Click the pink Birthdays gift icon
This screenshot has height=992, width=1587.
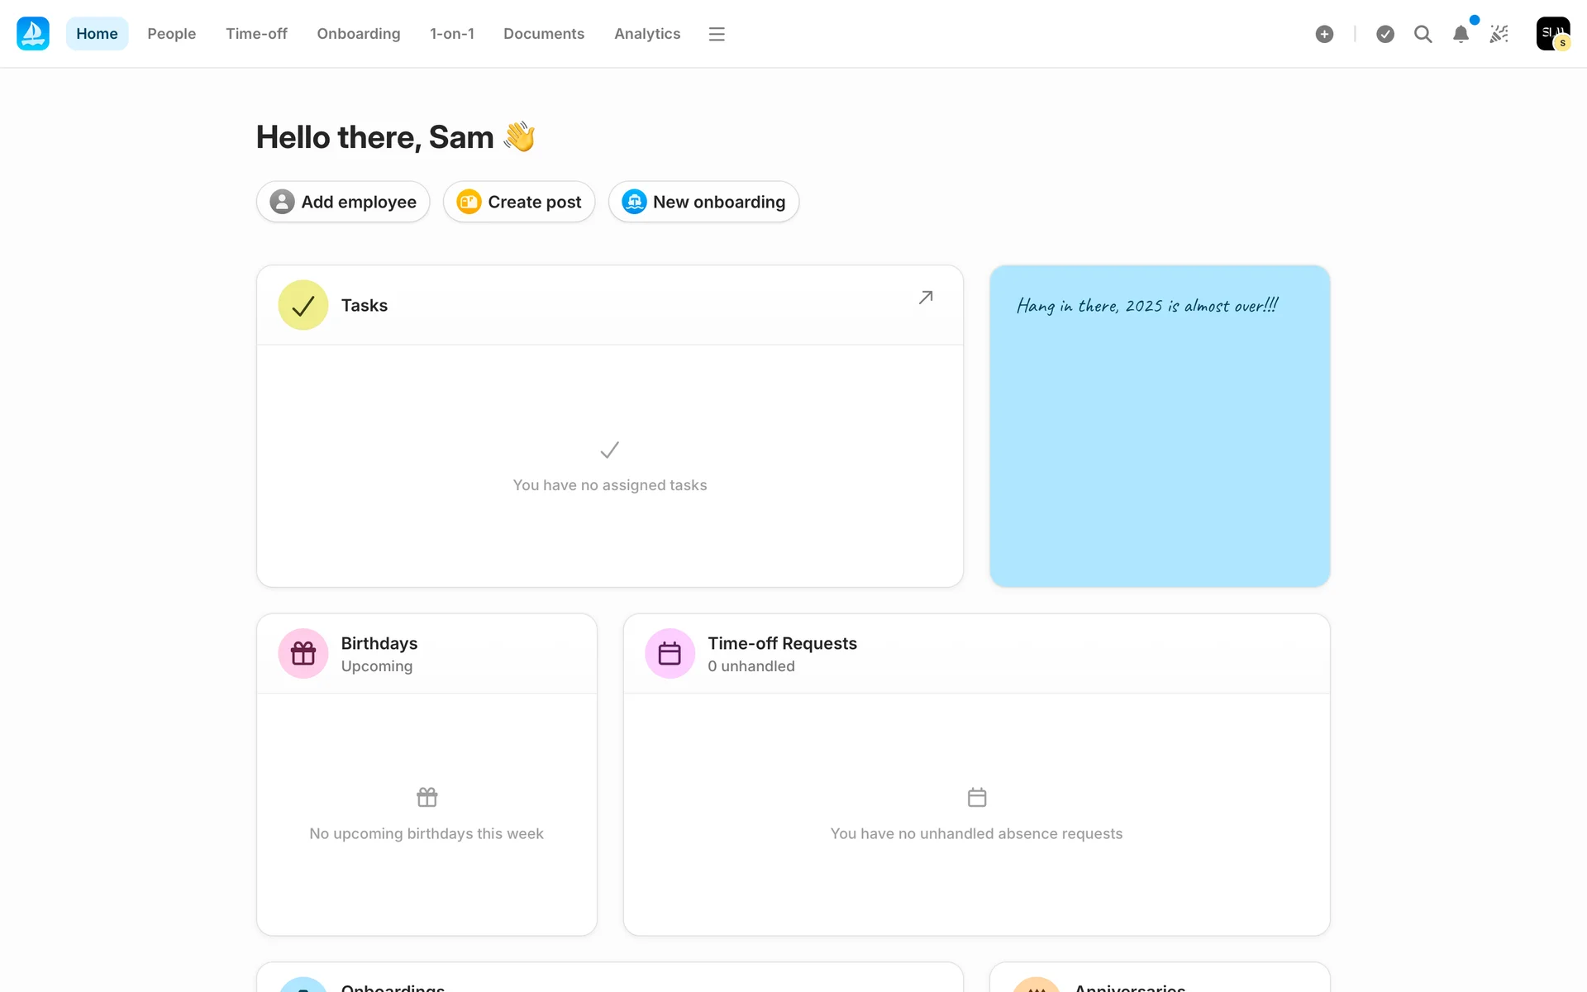[303, 654]
